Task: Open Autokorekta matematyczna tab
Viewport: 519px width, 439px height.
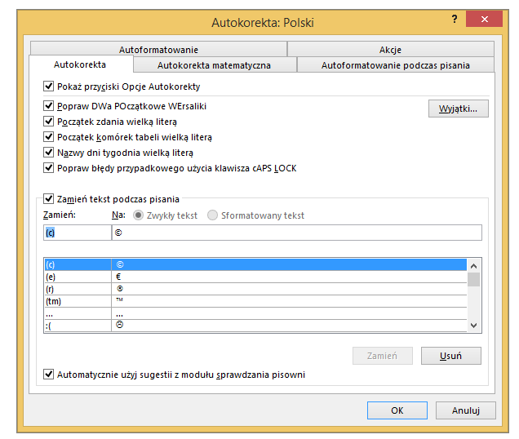Action: pyautogui.click(x=214, y=65)
